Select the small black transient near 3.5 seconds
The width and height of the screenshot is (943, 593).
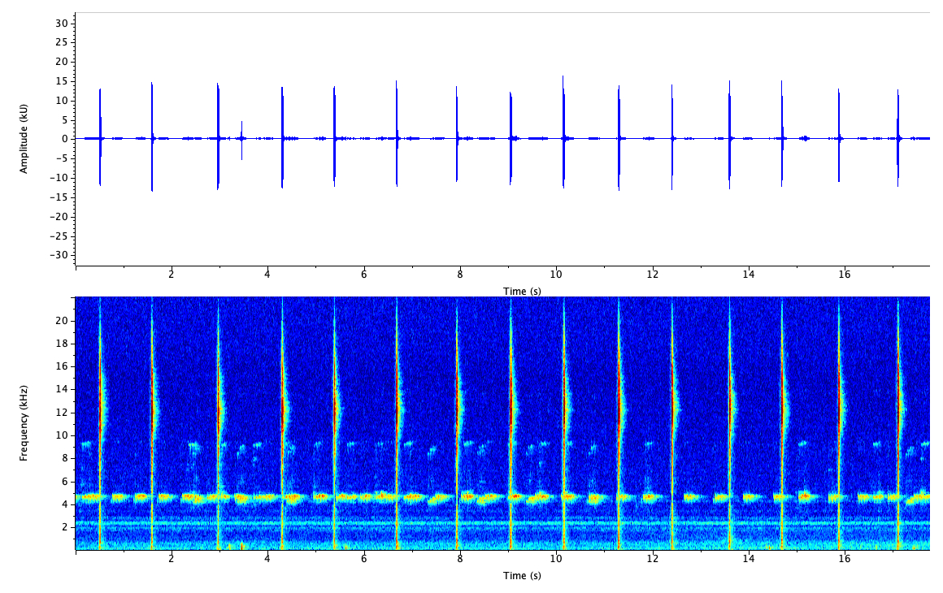[241, 138]
